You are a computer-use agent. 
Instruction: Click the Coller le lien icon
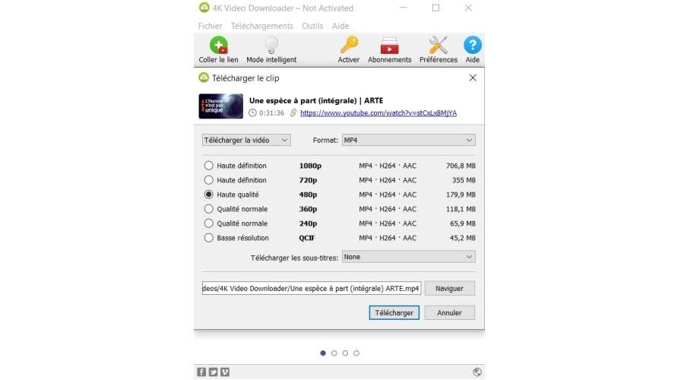click(218, 45)
